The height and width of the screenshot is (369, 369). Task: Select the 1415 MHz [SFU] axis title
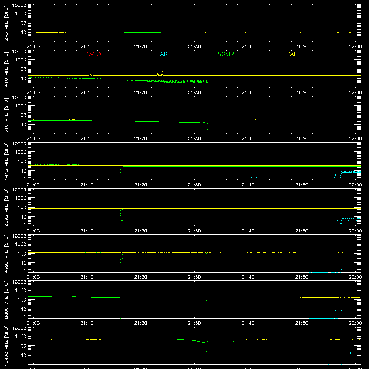[x=6, y=161]
